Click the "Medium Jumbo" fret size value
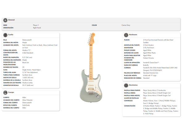This screenshot has width=182, height=134. (27, 83)
